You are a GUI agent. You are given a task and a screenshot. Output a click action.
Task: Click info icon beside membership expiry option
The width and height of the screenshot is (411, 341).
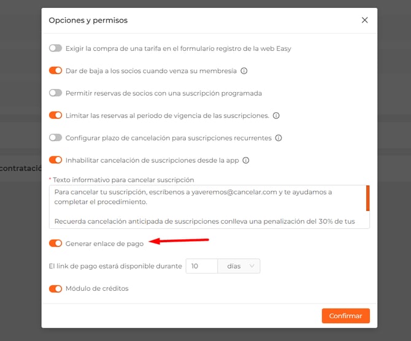coord(244,71)
